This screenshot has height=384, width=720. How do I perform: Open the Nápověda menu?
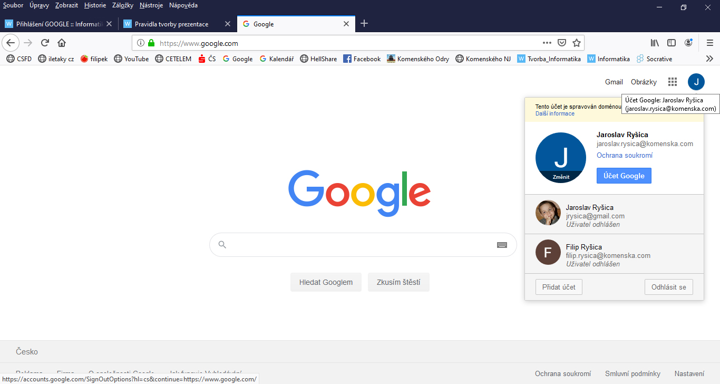[x=183, y=5]
